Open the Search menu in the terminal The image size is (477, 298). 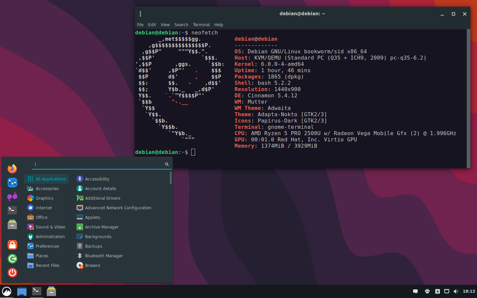181,25
